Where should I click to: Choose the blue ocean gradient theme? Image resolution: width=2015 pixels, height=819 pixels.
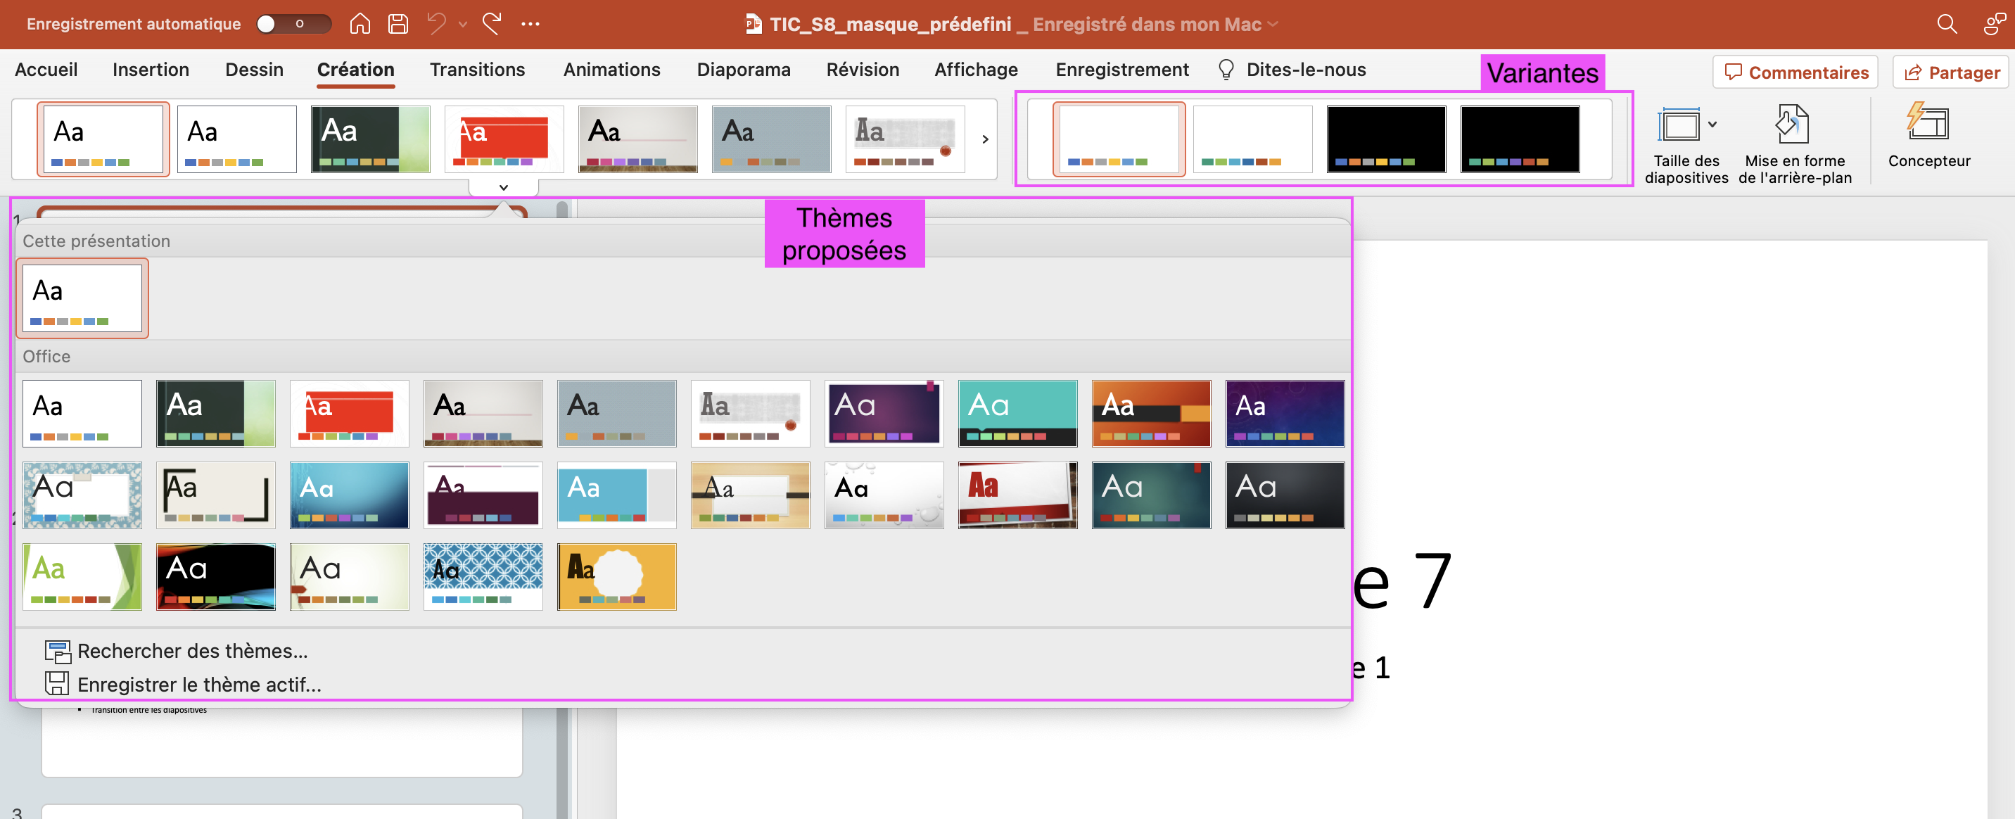click(x=350, y=495)
